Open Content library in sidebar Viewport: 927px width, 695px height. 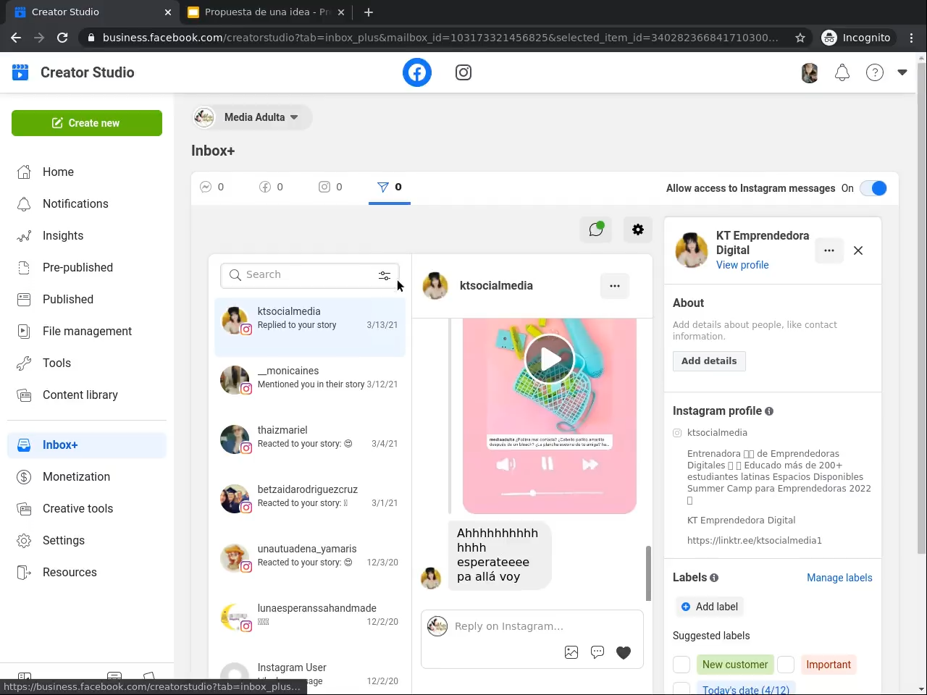click(x=87, y=395)
